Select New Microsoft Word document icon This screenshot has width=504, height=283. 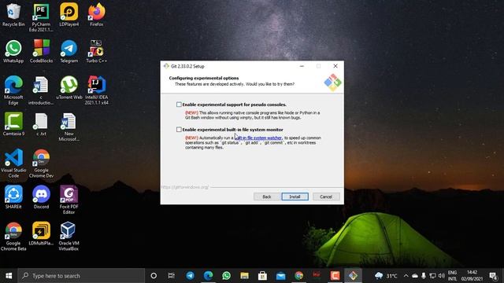click(x=69, y=127)
